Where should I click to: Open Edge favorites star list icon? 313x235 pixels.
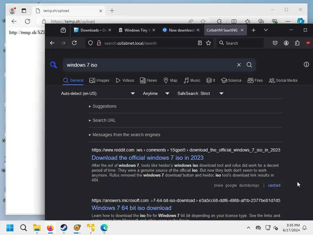coord(248,21)
